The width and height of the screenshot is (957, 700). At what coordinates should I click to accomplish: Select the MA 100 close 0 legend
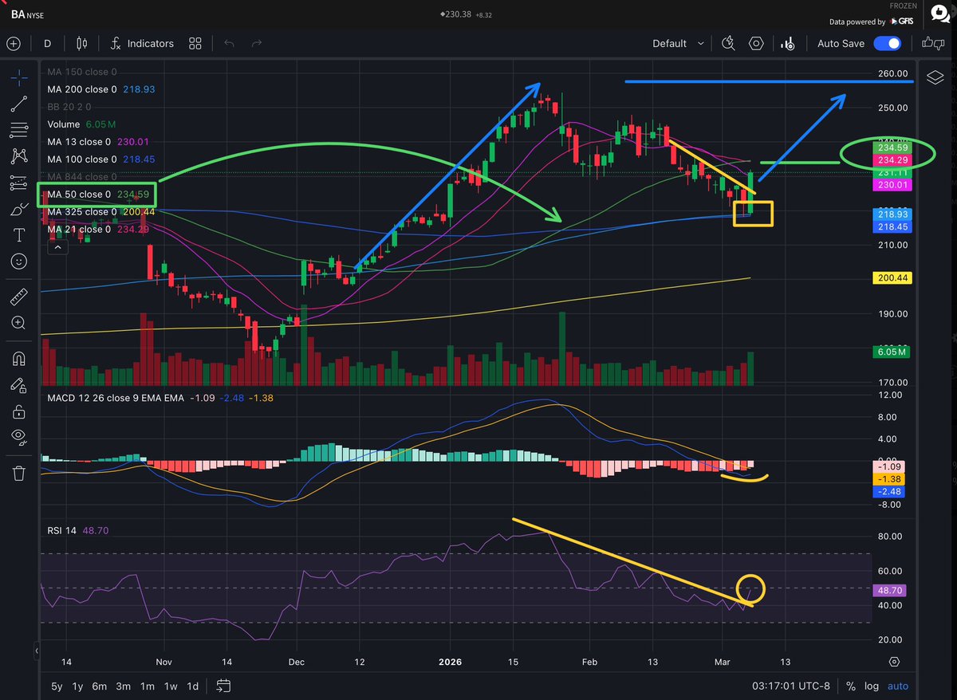pos(100,159)
